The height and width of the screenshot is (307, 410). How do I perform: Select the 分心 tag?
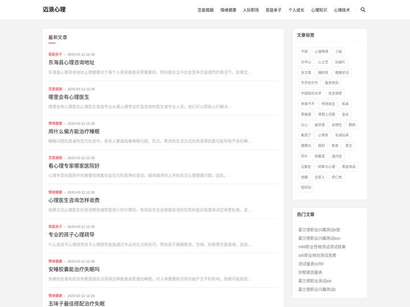[304, 125]
